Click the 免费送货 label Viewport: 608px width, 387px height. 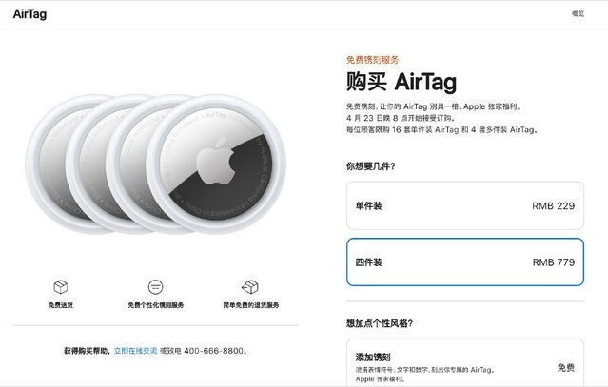(x=61, y=305)
